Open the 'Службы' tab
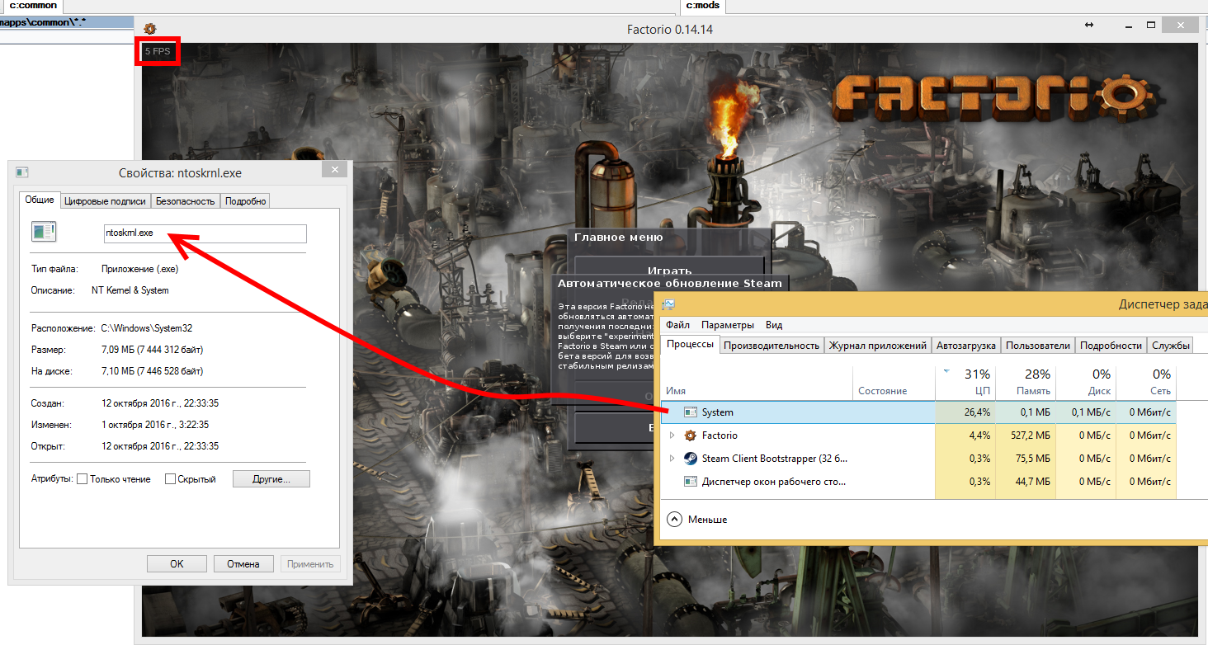Viewport: 1208px width, 645px height. [1170, 346]
